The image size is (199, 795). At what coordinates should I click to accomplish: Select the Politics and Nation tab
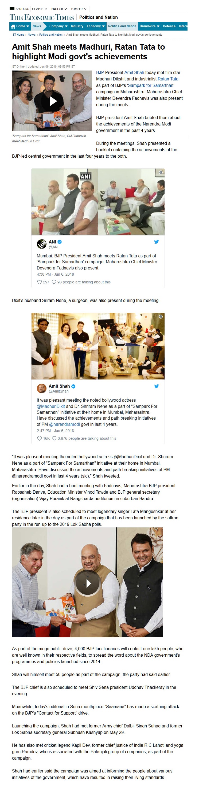(x=122, y=26)
